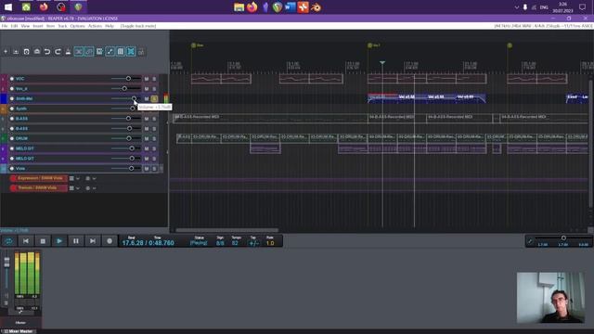Open the Options menu
The image size is (594, 334).
pyautogui.click(x=78, y=26)
